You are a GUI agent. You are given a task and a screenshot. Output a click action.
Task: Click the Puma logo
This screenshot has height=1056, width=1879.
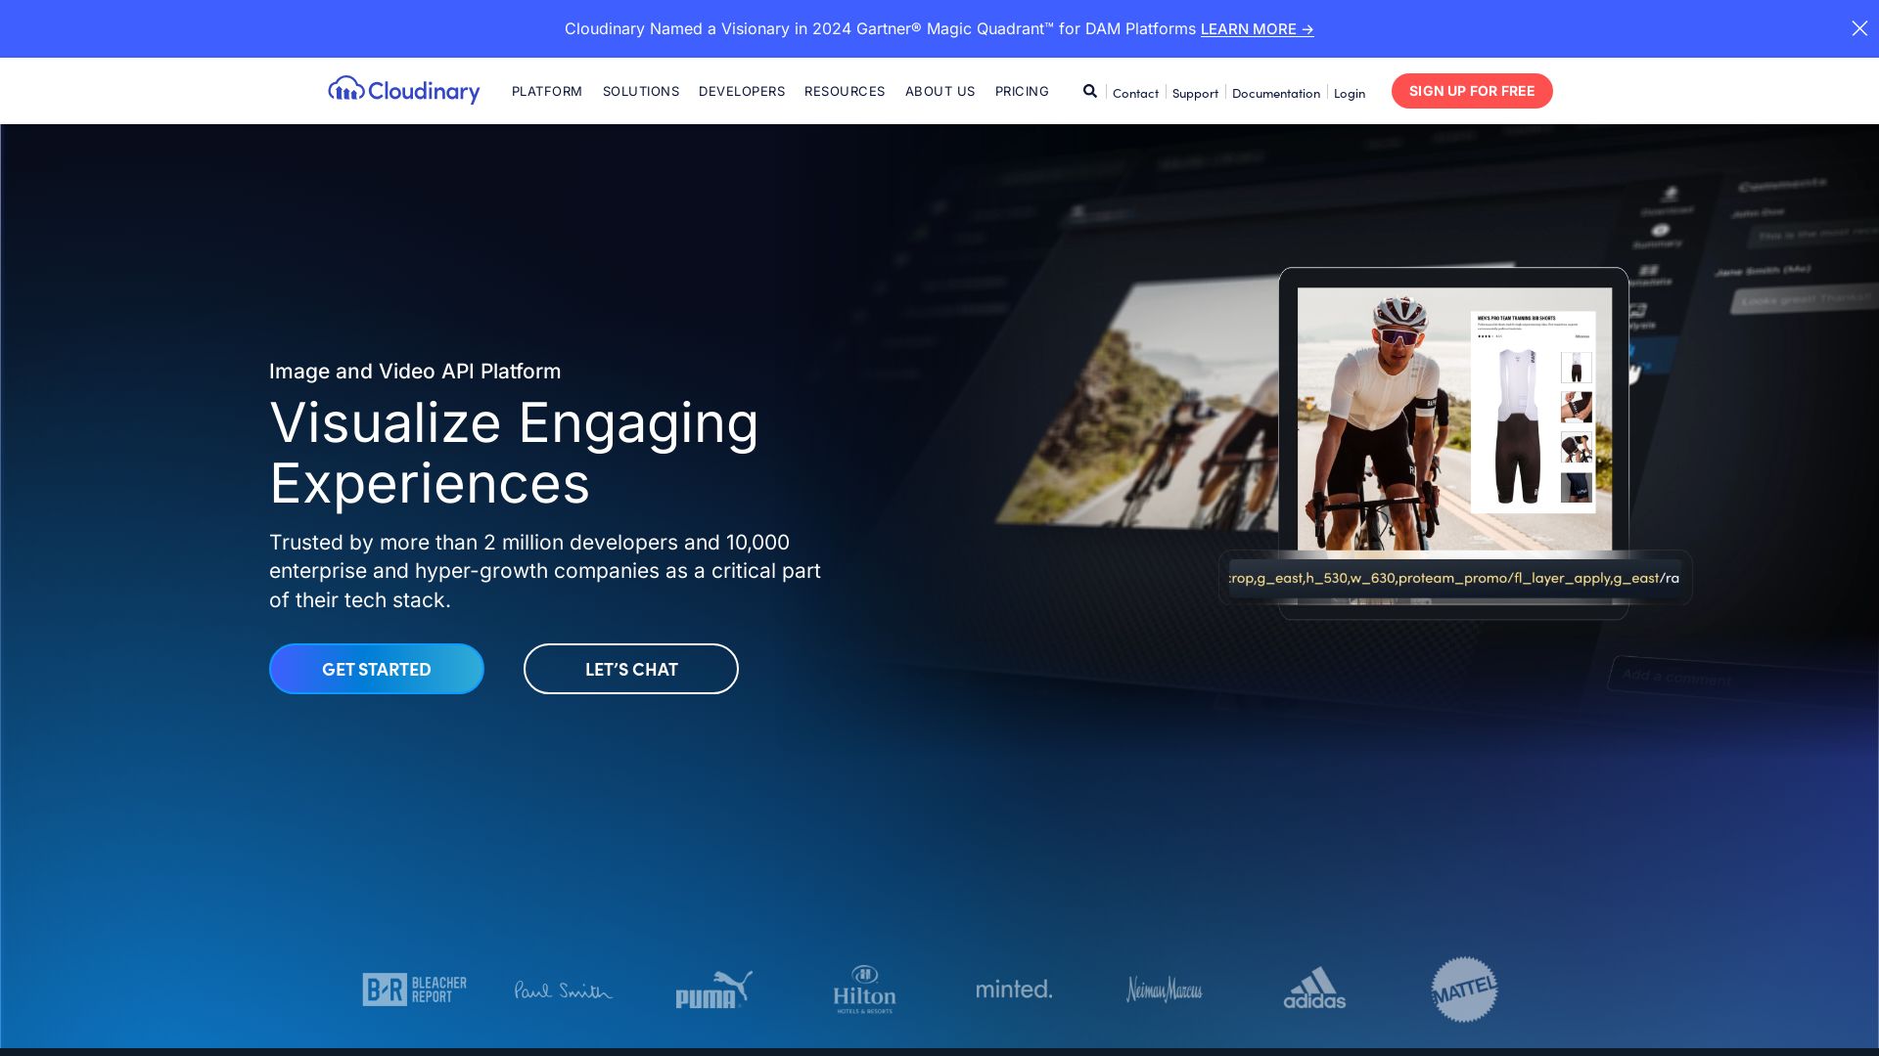(x=713, y=990)
